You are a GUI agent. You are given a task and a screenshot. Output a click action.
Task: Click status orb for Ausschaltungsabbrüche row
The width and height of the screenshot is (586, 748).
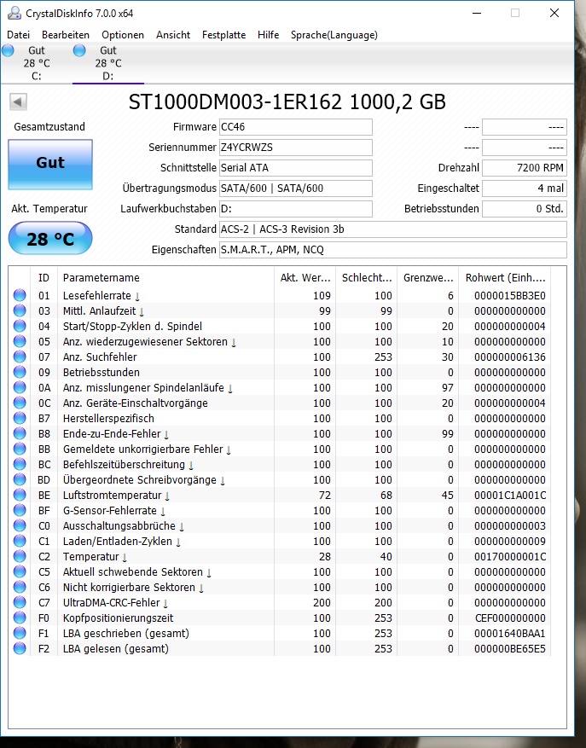(20, 525)
